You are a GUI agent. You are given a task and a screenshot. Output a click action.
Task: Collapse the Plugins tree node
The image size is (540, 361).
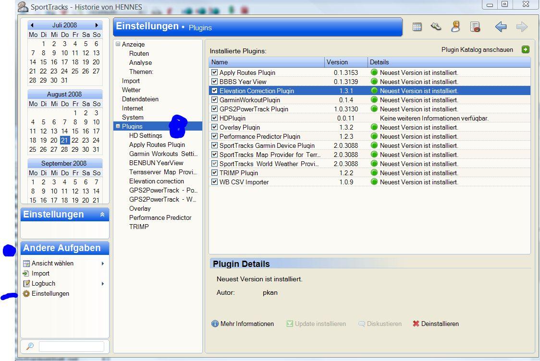point(118,126)
